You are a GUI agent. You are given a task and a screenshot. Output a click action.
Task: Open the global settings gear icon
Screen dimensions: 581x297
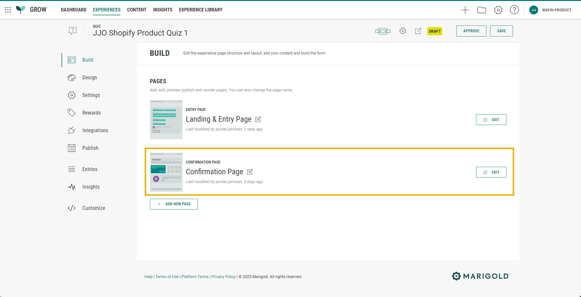(x=498, y=10)
